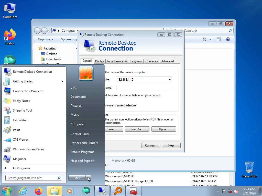Click the network status tray icon

tap(230, 191)
